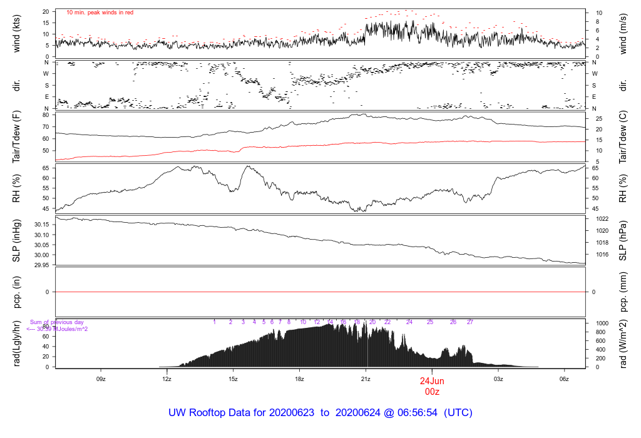Click the purple hour number 24
The width and height of the screenshot is (641, 438).
click(x=409, y=322)
